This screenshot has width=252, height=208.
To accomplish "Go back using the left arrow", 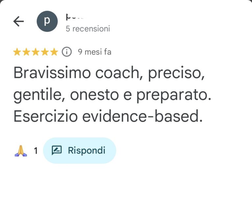I will point(18,21).
